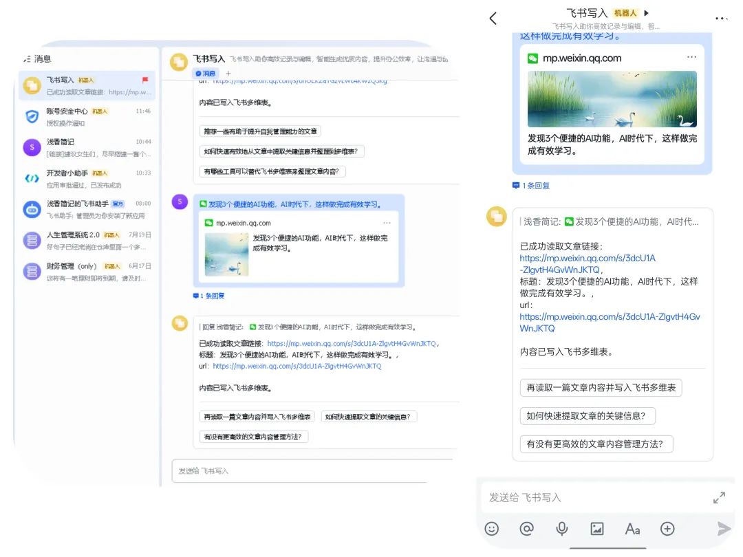Open the desktop url: mp.weixin link
Screen dimensions: 743x557
[297, 366]
